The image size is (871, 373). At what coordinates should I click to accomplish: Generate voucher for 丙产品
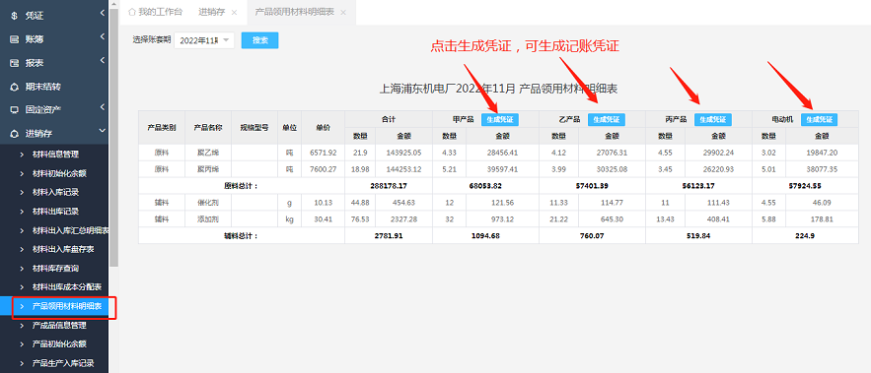[713, 119]
